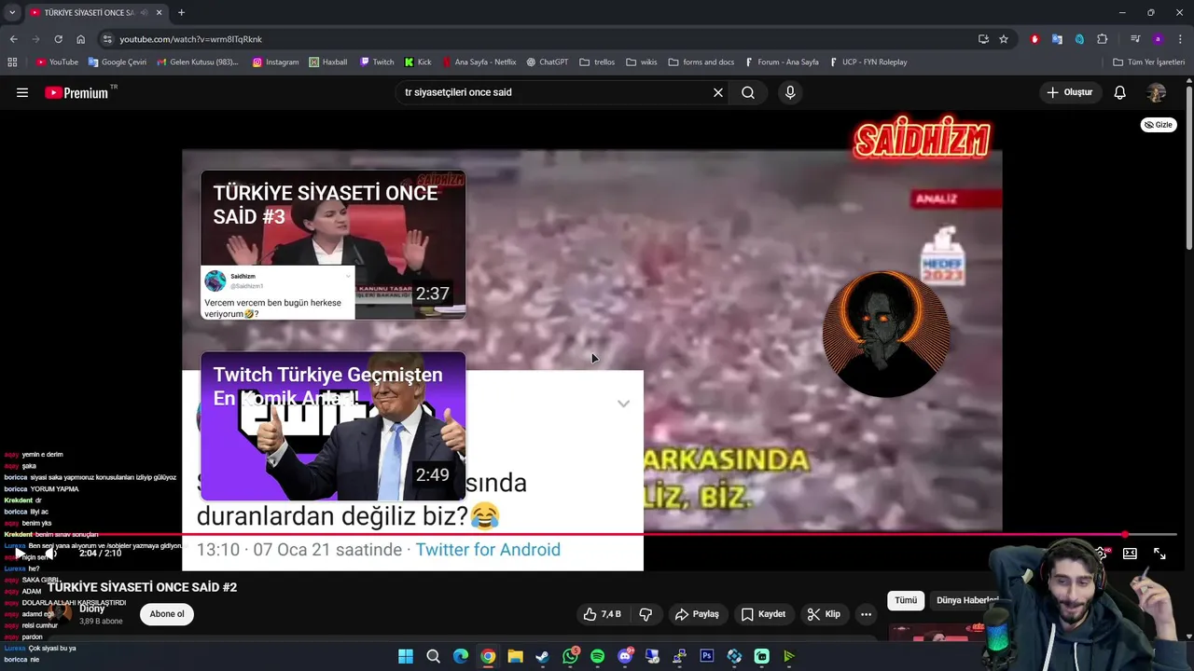
Task: Run search with the magnifier button
Action: 748,92
